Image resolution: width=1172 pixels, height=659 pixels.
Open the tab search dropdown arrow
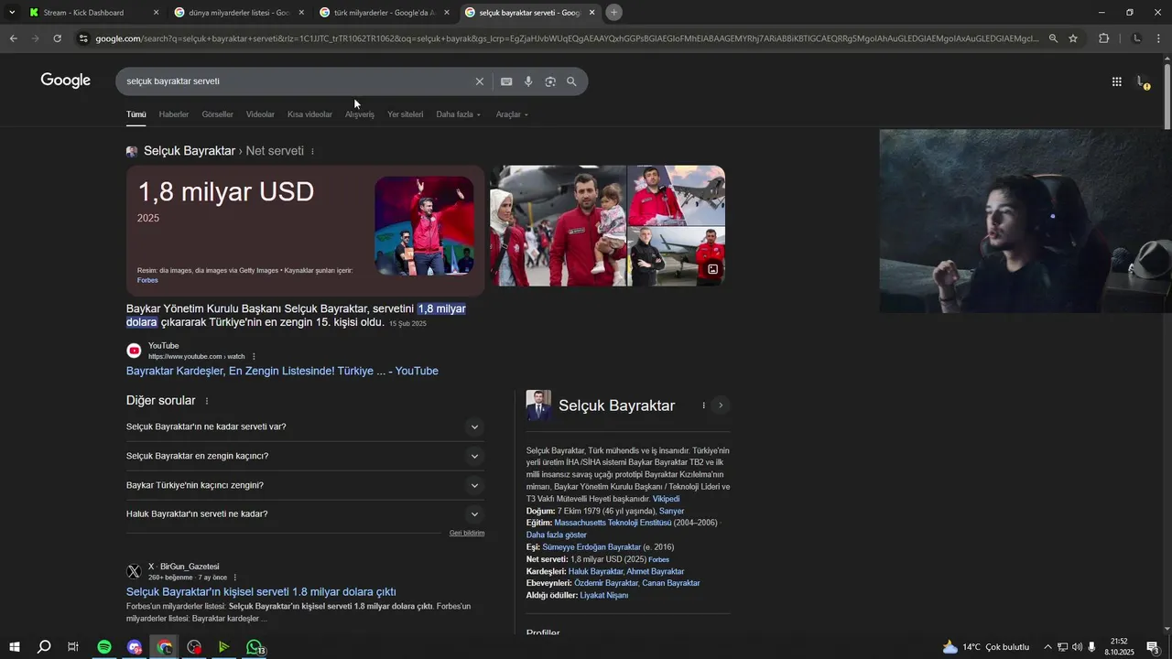[x=12, y=12]
